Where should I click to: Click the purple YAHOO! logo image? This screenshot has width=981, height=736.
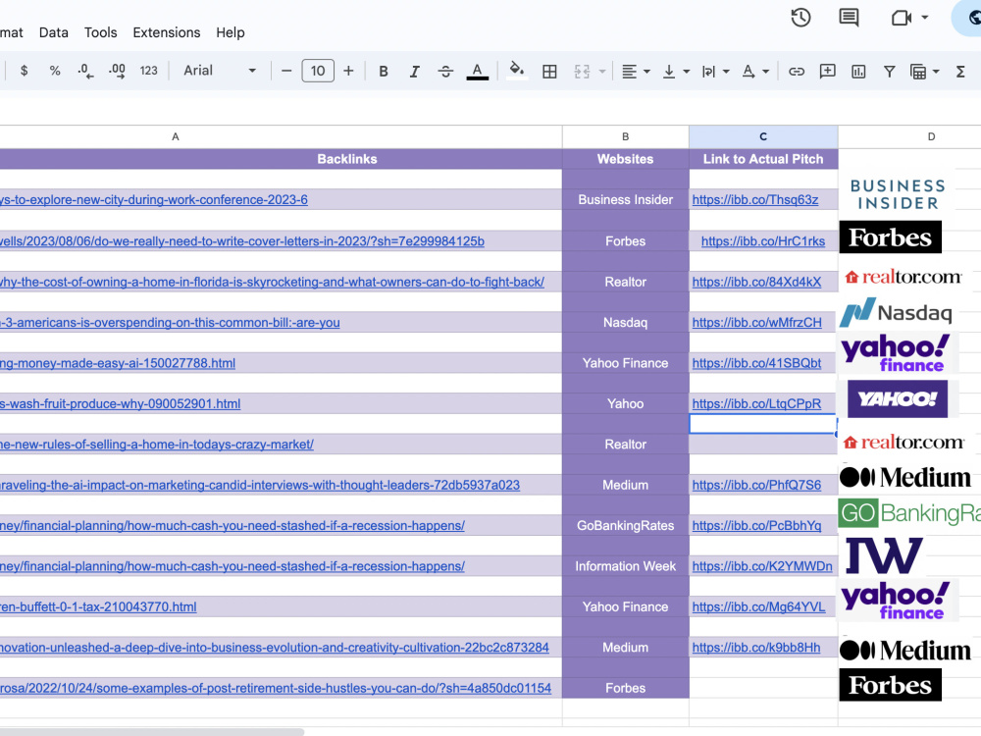tap(898, 398)
